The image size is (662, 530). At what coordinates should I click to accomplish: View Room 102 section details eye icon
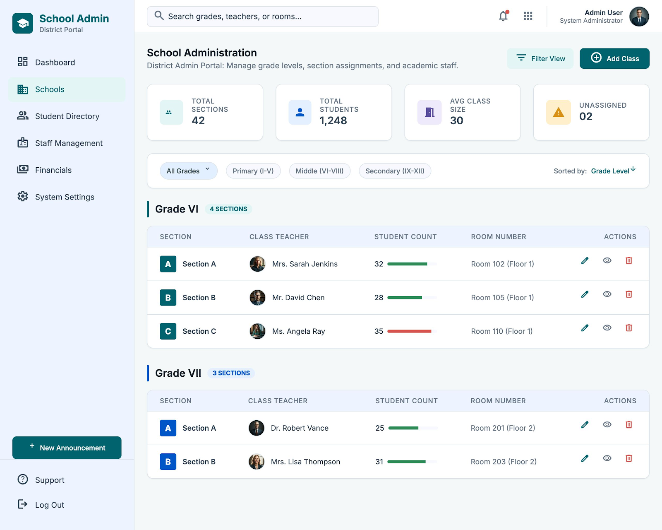pos(607,260)
